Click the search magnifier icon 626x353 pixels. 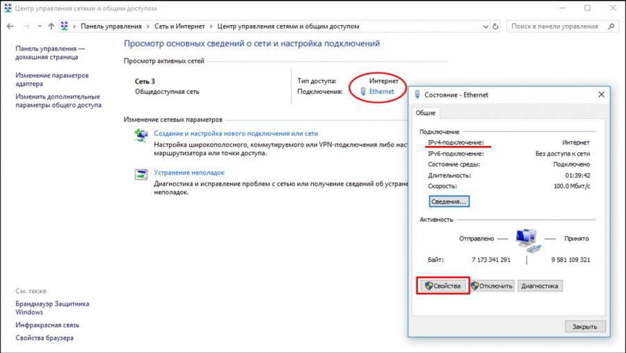(611, 26)
